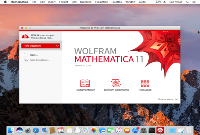Open Notes from the dock
Viewport: 200px width, 135px height.
coord(69,130)
